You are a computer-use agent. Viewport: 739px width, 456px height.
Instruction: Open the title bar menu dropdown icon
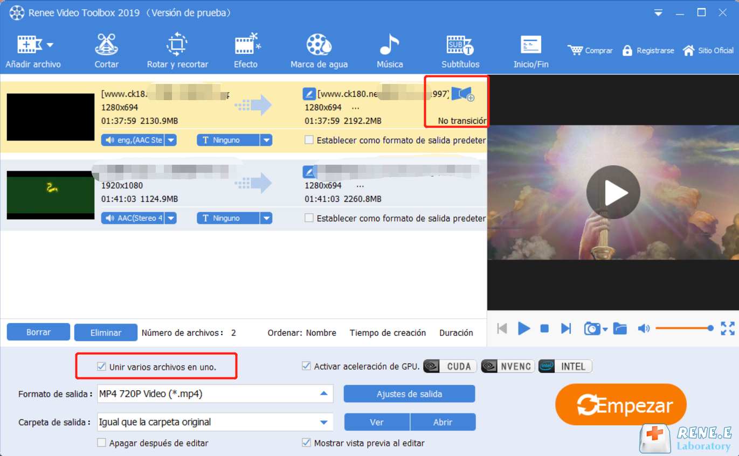(658, 12)
